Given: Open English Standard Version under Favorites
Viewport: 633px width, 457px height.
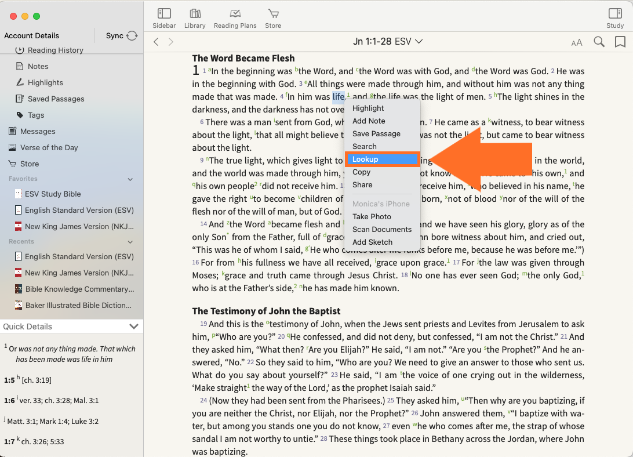Looking at the screenshot, I should pos(79,210).
